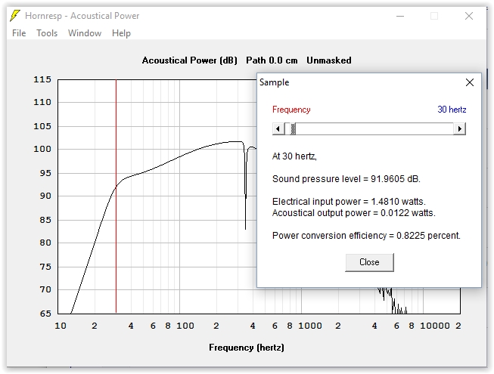Image resolution: width=494 pixels, height=374 pixels.
Task: Click 'Sound pressure level = 91.9605 dB.' text
Action: [x=346, y=179]
